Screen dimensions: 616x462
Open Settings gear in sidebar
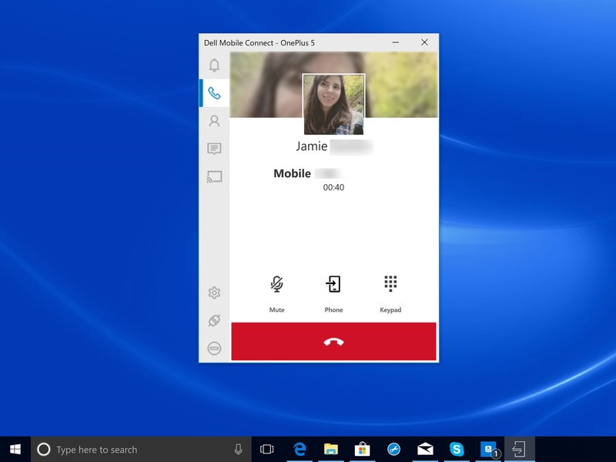pyautogui.click(x=214, y=293)
